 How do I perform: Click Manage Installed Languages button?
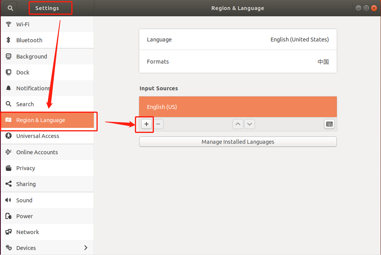[x=238, y=141]
